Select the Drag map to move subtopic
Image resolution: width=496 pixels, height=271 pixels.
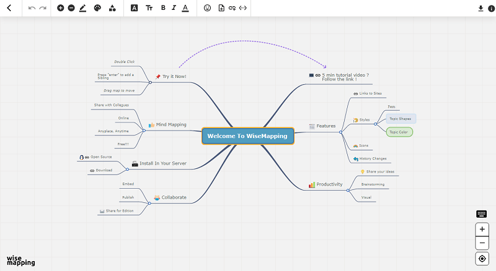tap(119, 91)
